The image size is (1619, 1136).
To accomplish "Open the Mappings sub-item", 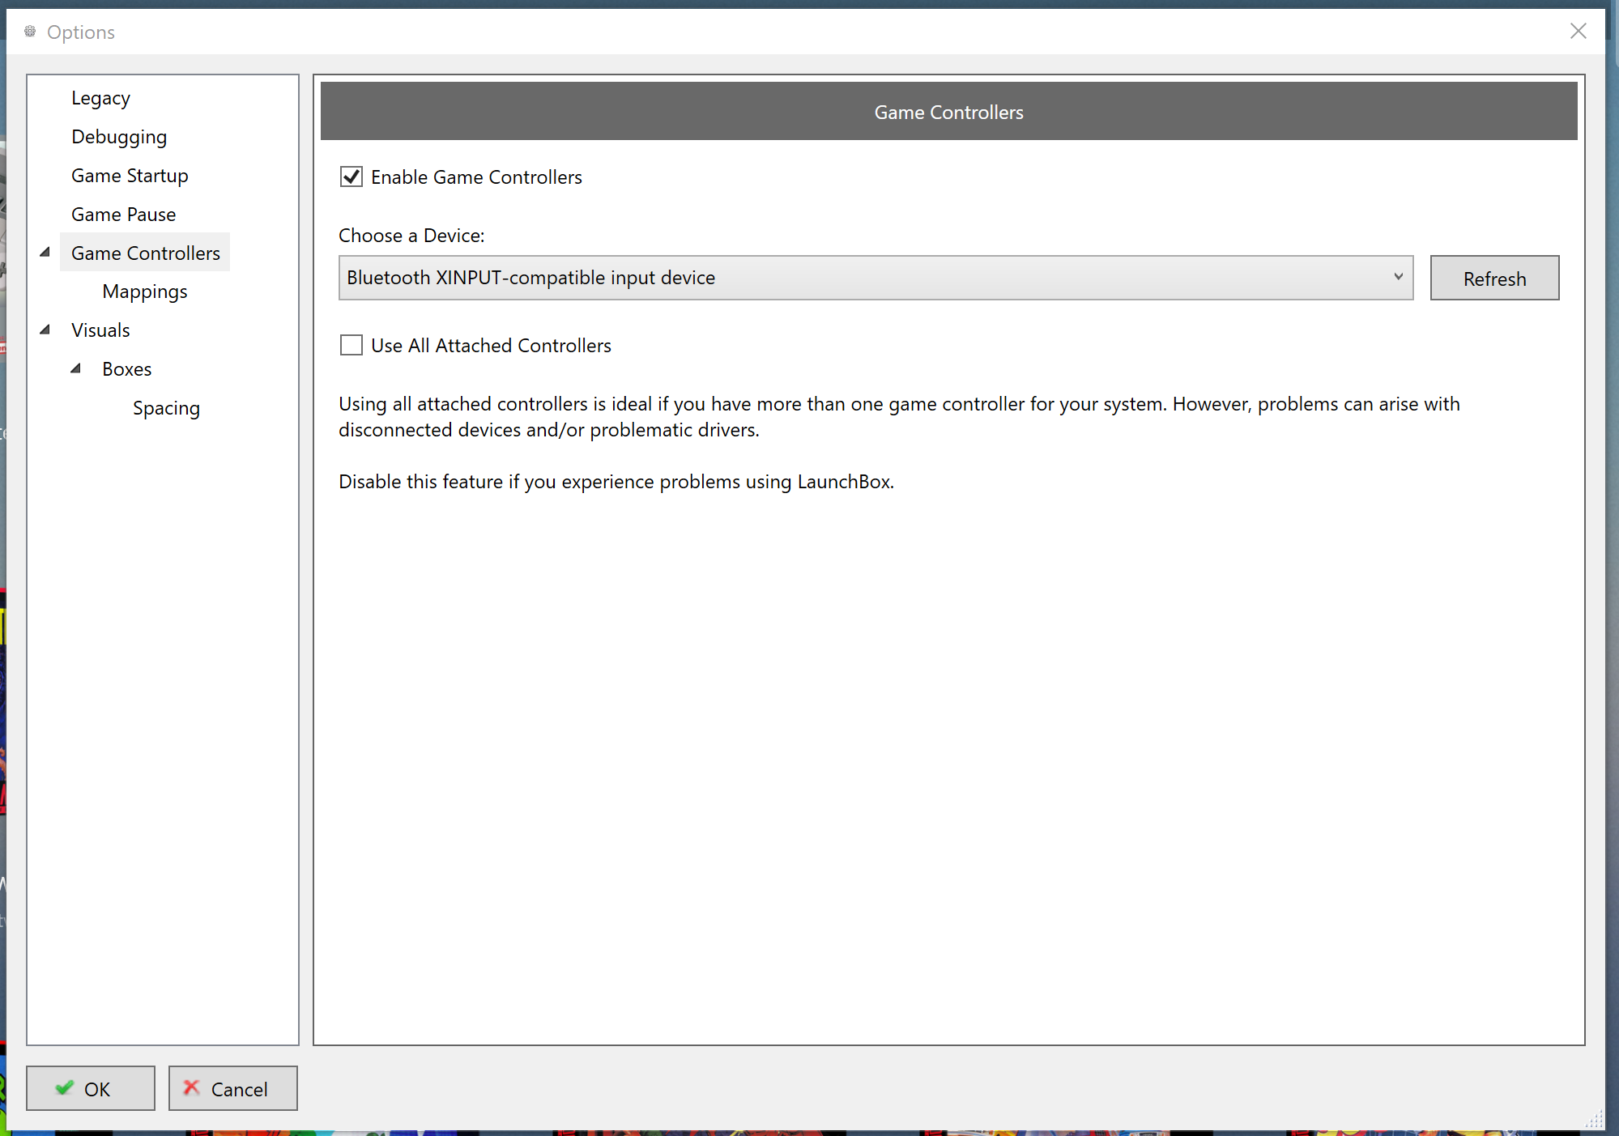I will pos(145,291).
